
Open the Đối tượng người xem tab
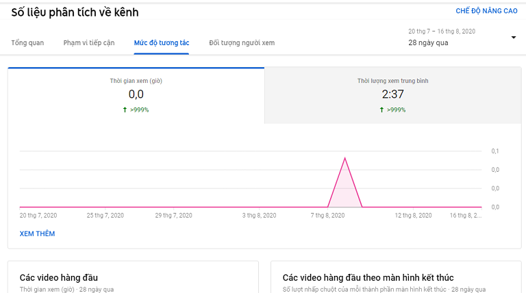(242, 43)
